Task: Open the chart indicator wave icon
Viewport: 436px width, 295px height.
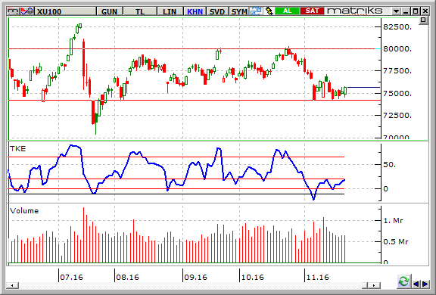Action: tap(27, 11)
